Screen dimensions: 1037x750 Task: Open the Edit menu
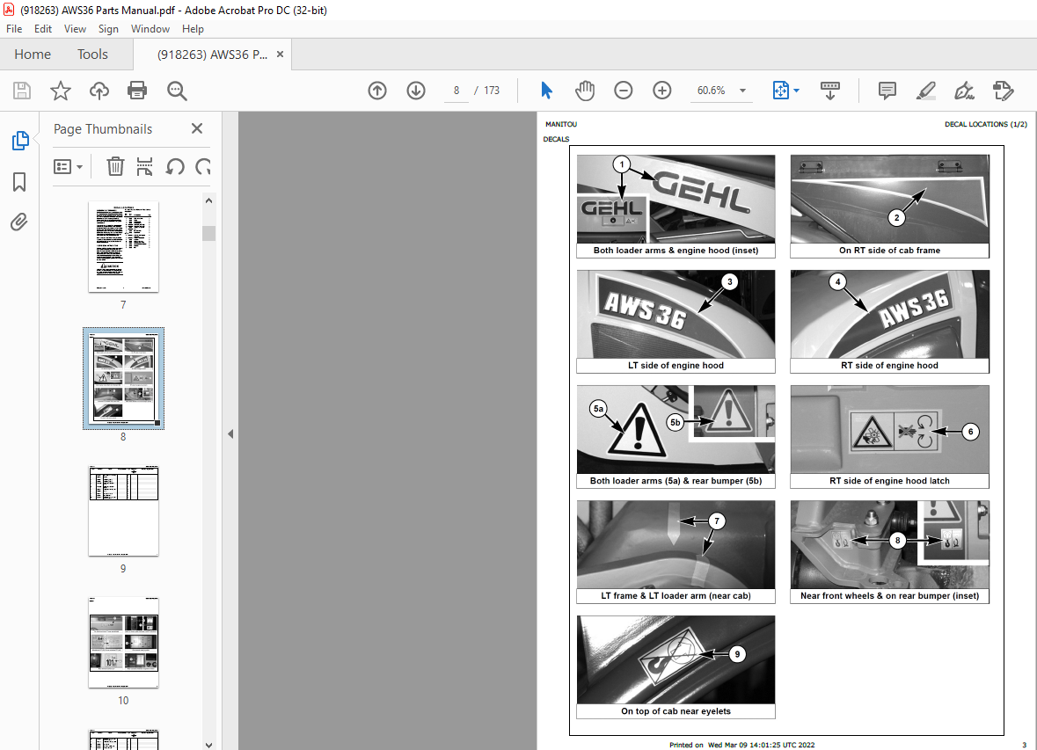tap(43, 29)
